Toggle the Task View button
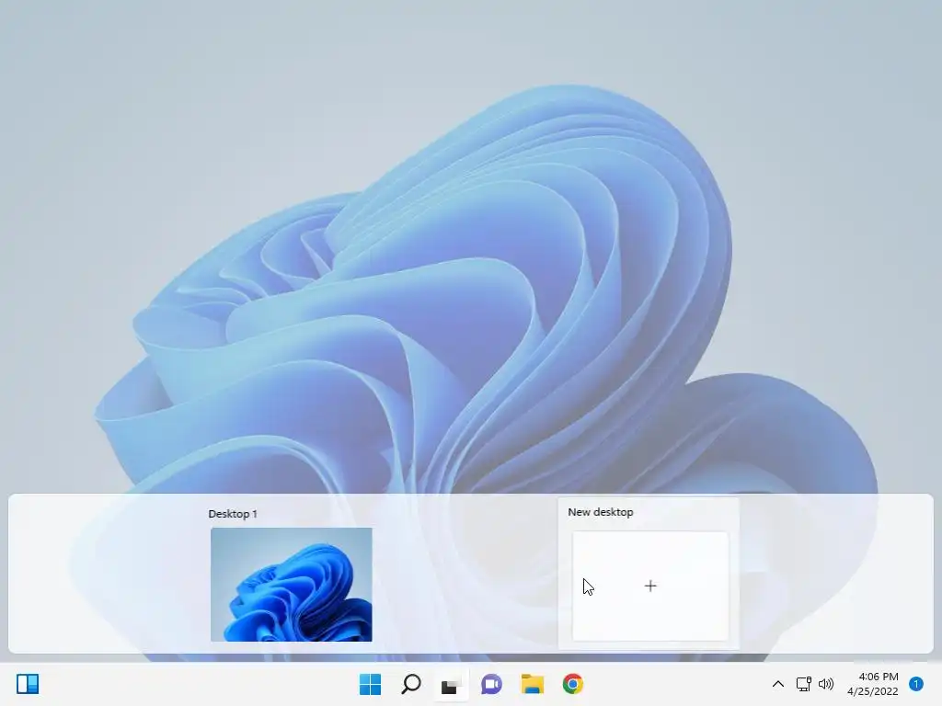The image size is (942, 706). [x=451, y=685]
